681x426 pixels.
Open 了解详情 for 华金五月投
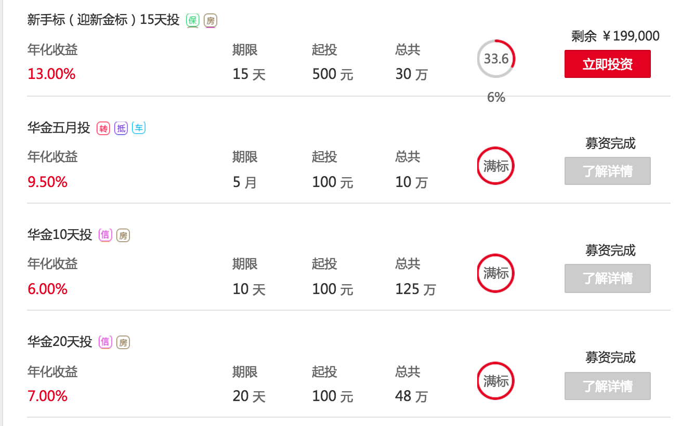click(x=608, y=171)
